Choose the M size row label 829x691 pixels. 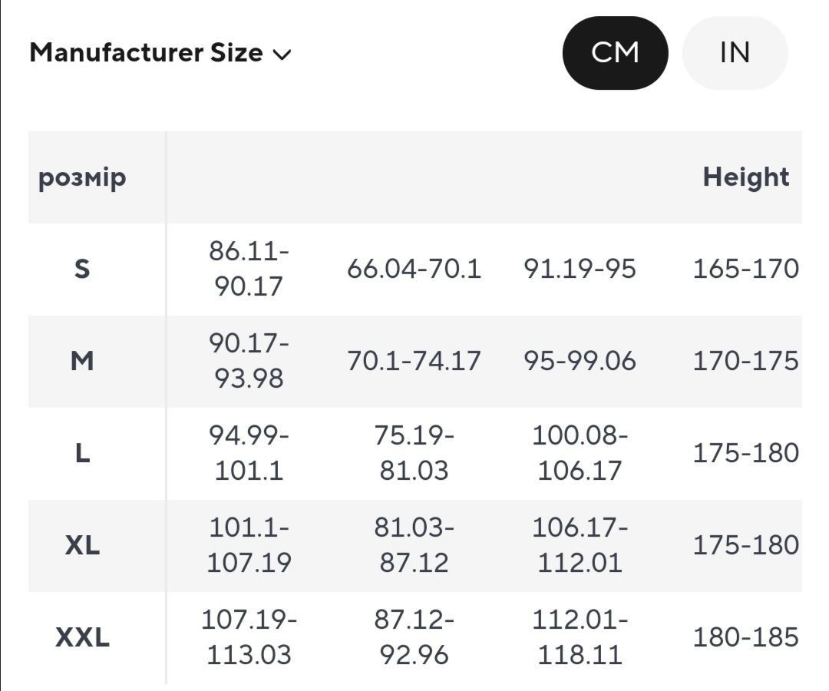[x=82, y=361]
